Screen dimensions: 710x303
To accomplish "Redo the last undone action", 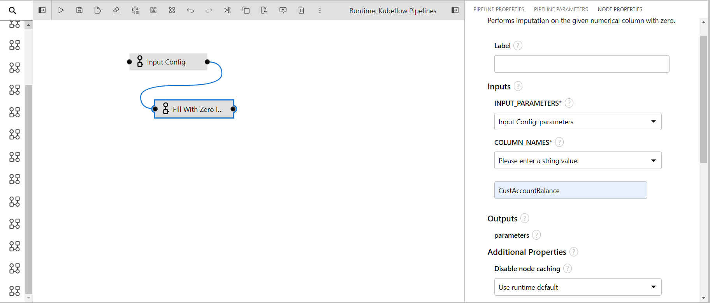I will pyautogui.click(x=209, y=10).
